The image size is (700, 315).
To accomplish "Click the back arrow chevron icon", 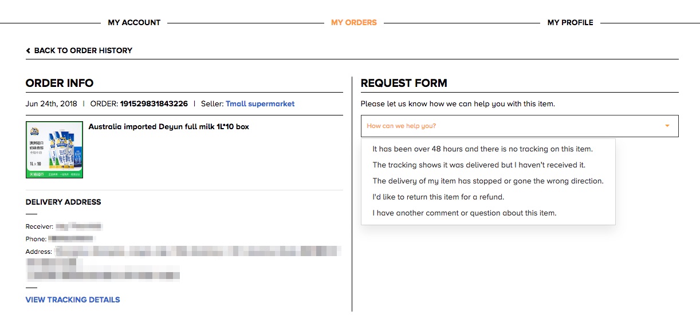I will (28, 50).
